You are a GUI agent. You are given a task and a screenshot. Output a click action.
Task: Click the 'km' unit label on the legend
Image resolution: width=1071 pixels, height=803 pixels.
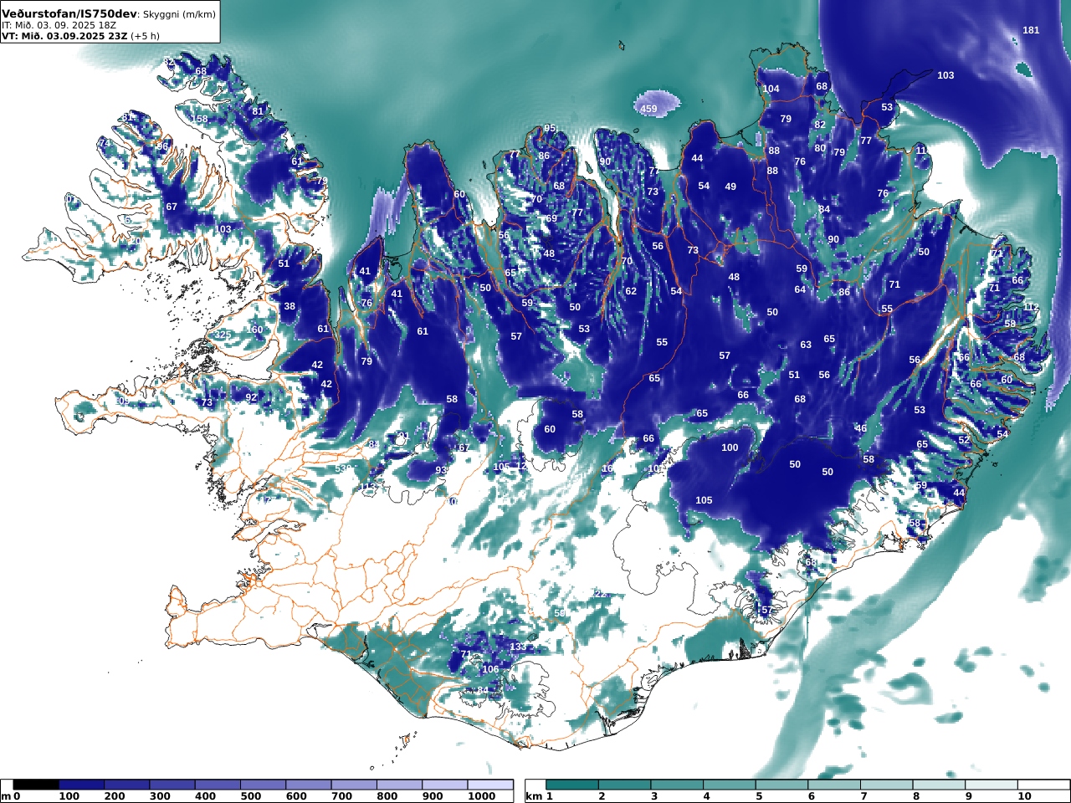pyautogui.click(x=535, y=796)
